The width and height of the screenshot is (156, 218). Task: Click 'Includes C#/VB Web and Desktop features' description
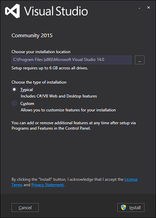59,96
